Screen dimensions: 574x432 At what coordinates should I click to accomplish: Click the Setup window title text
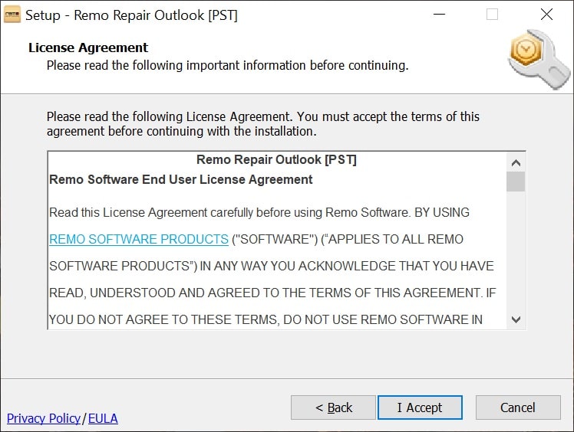click(x=131, y=15)
